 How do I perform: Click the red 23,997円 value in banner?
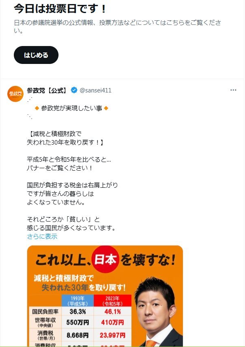[x=113, y=335]
